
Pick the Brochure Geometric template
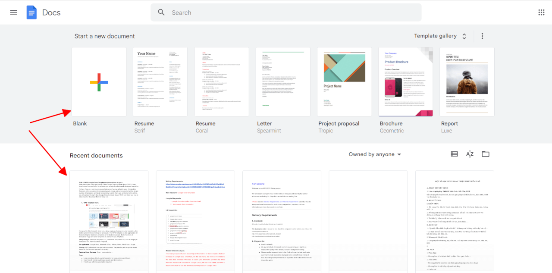click(x=405, y=82)
